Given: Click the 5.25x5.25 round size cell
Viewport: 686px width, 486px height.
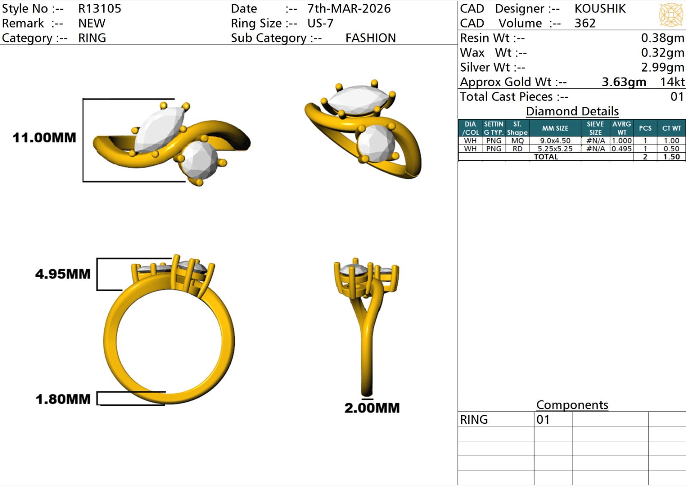Looking at the screenshot, I should (555, 149).
